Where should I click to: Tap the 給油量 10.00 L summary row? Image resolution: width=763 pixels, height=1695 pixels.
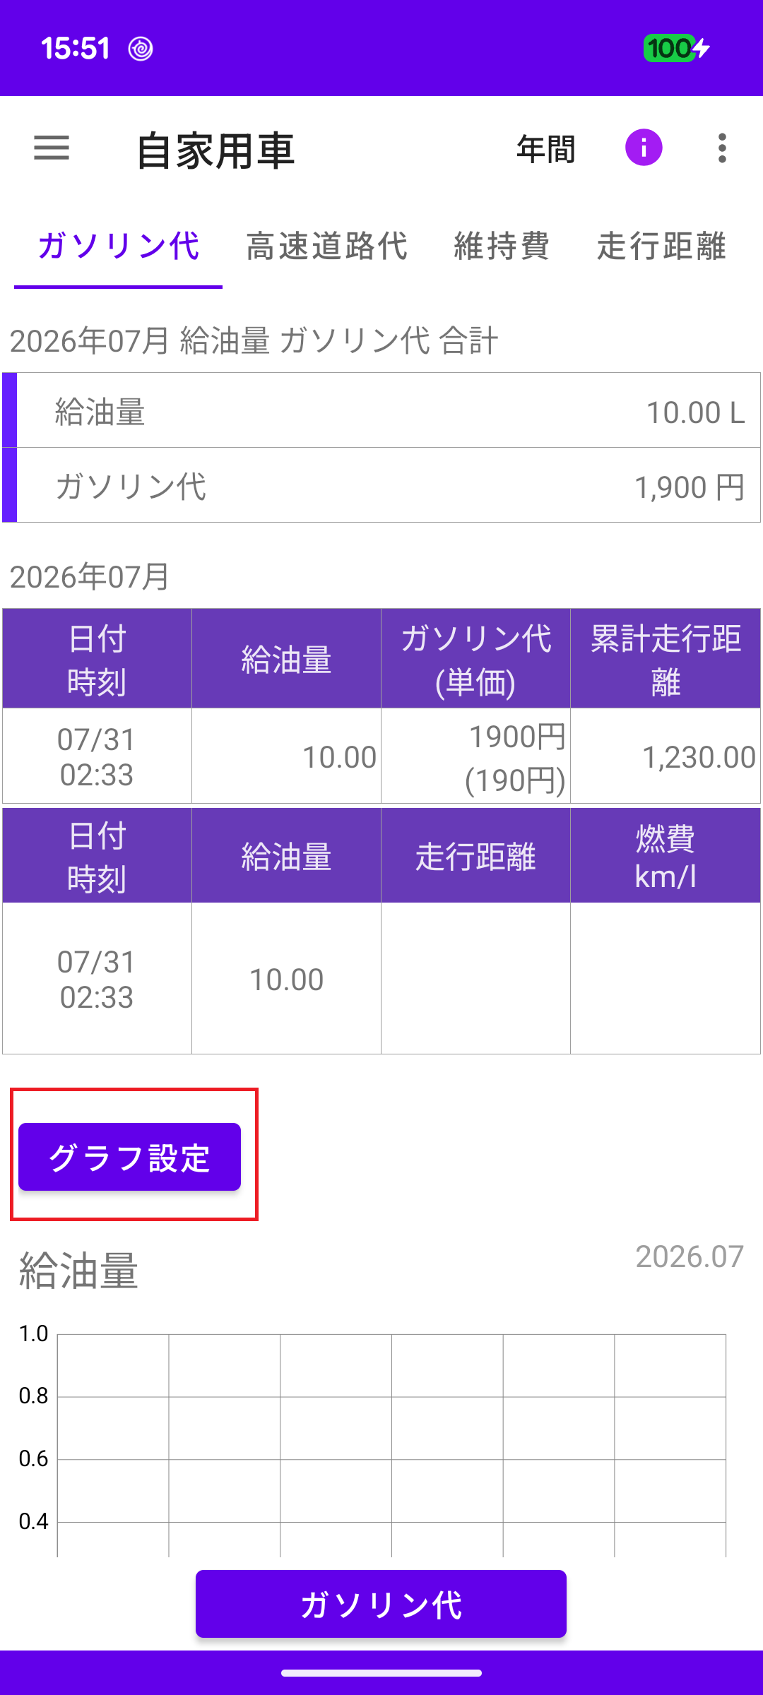381,410
